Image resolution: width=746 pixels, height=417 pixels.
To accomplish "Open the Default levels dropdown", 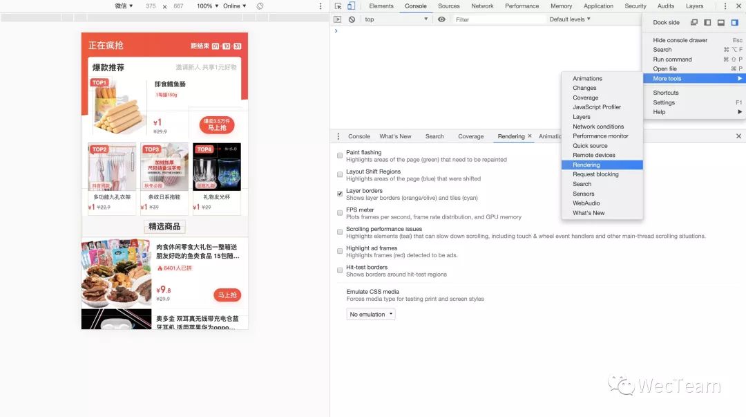I will [x=570, y=19].
